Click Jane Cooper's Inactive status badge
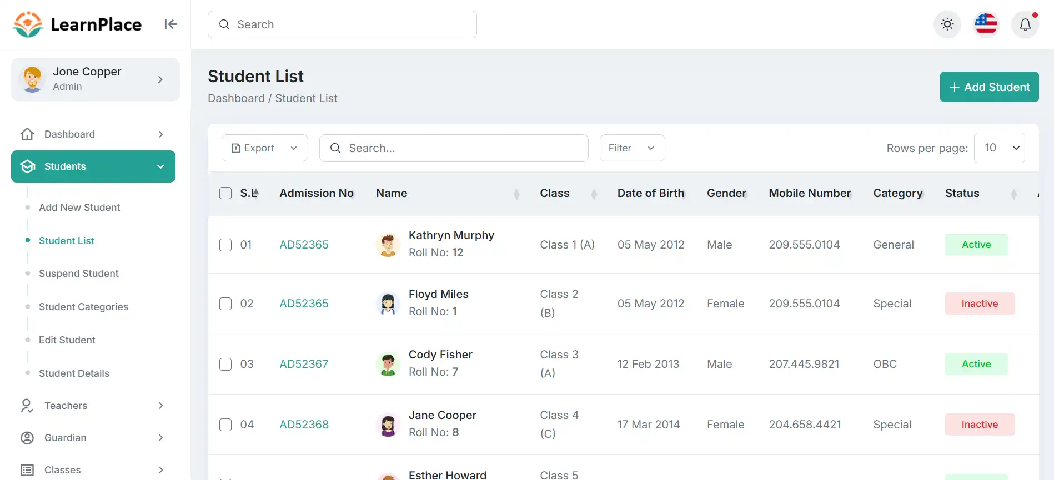The image size is (1054, 480). pos(980,425)
